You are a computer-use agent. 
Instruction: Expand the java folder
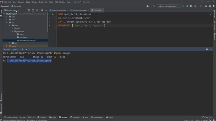click(x=12, y=28)
